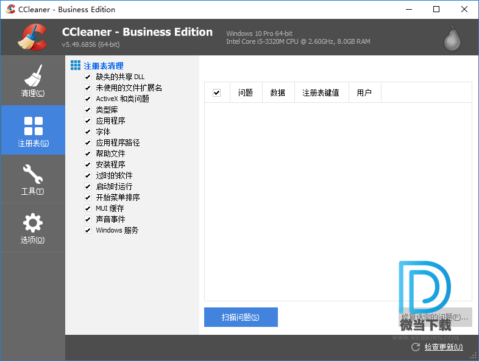Screen dimensions: 479x361
Task: Click the resize grip at window corner
Action: pos(474,356)
